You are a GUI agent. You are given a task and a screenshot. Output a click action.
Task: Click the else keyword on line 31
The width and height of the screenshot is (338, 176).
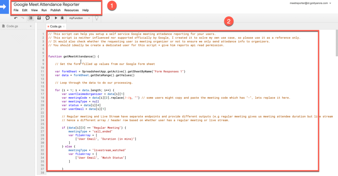point(69,147)
